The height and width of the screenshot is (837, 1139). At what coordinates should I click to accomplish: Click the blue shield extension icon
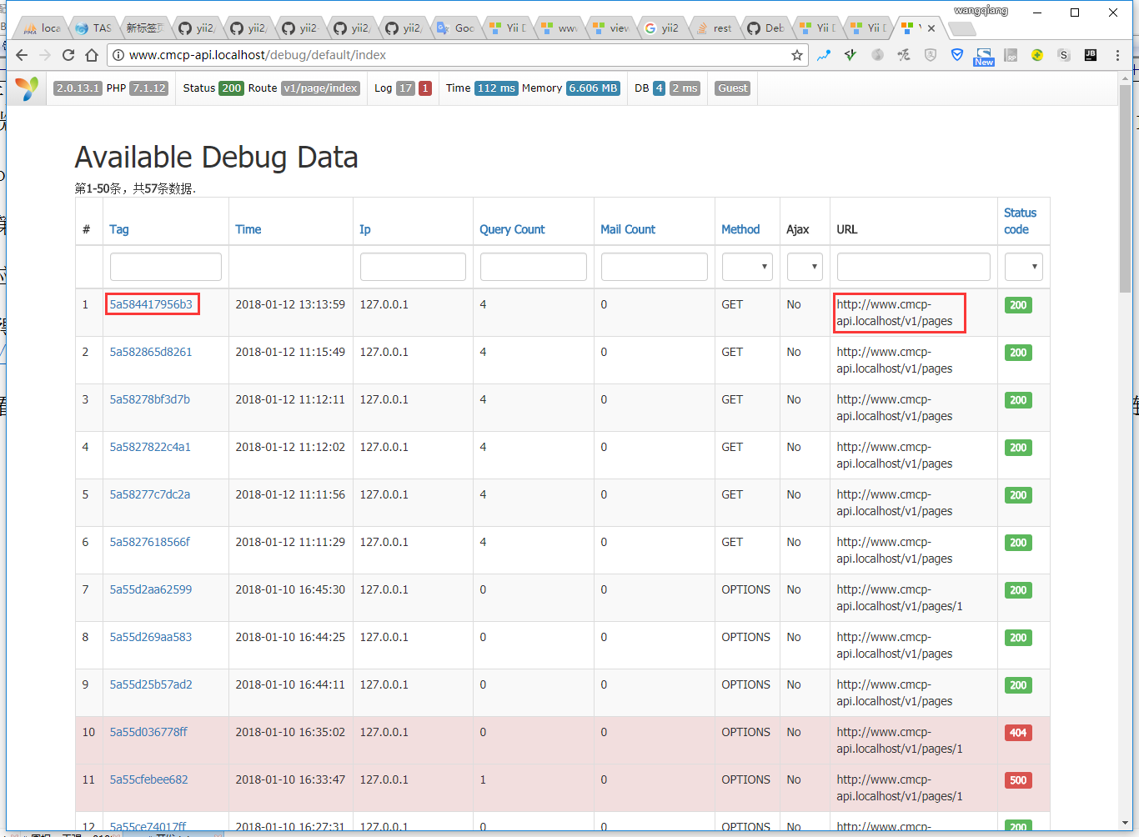(957, 55)
